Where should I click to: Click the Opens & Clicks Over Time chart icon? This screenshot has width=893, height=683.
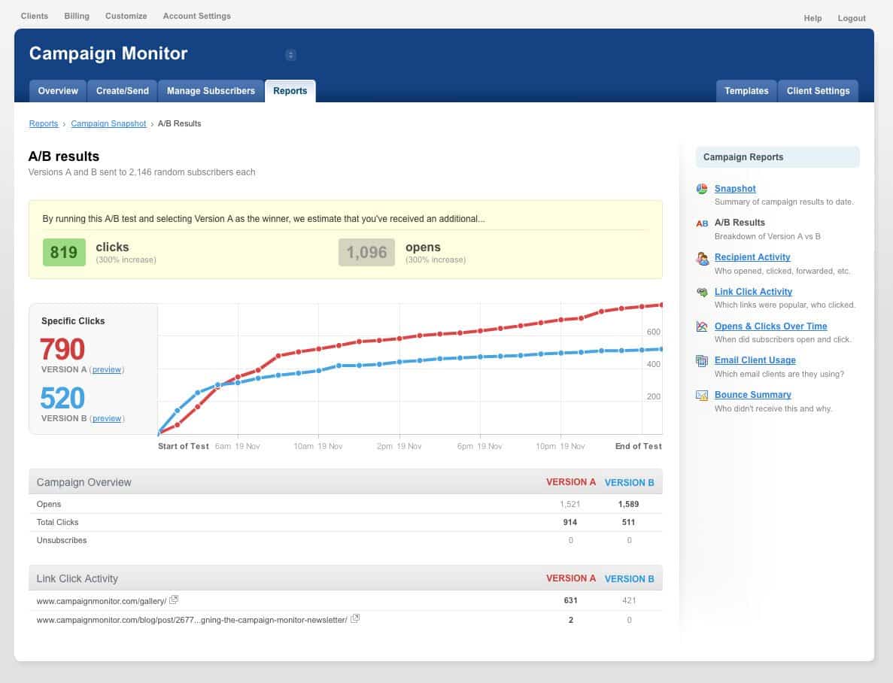click(702, 326)
